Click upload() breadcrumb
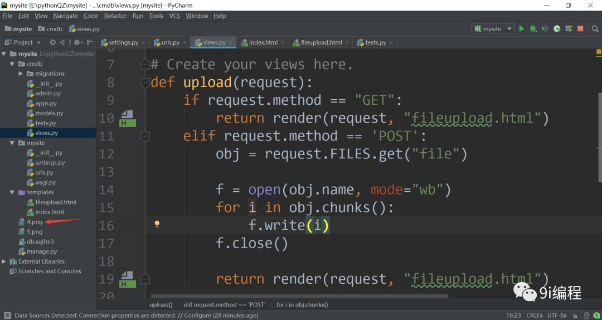602x320 pixels. pyautogui.click(x=161, y=304)
